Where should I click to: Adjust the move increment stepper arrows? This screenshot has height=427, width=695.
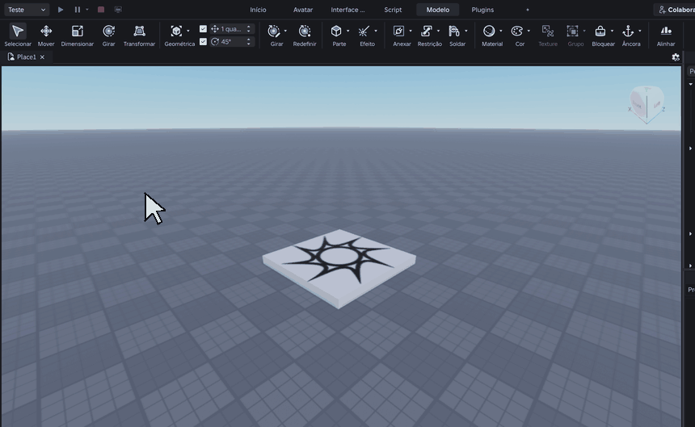click(x=249, y=29)
